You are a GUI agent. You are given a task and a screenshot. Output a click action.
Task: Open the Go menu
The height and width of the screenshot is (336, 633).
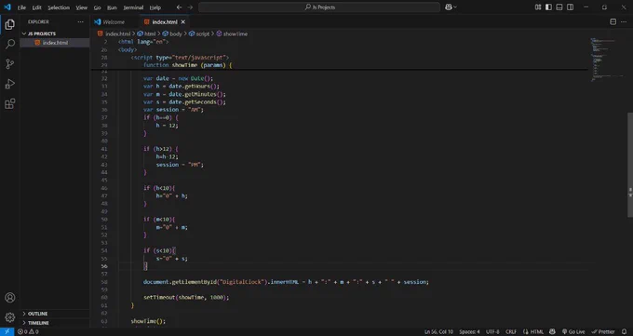98,7
